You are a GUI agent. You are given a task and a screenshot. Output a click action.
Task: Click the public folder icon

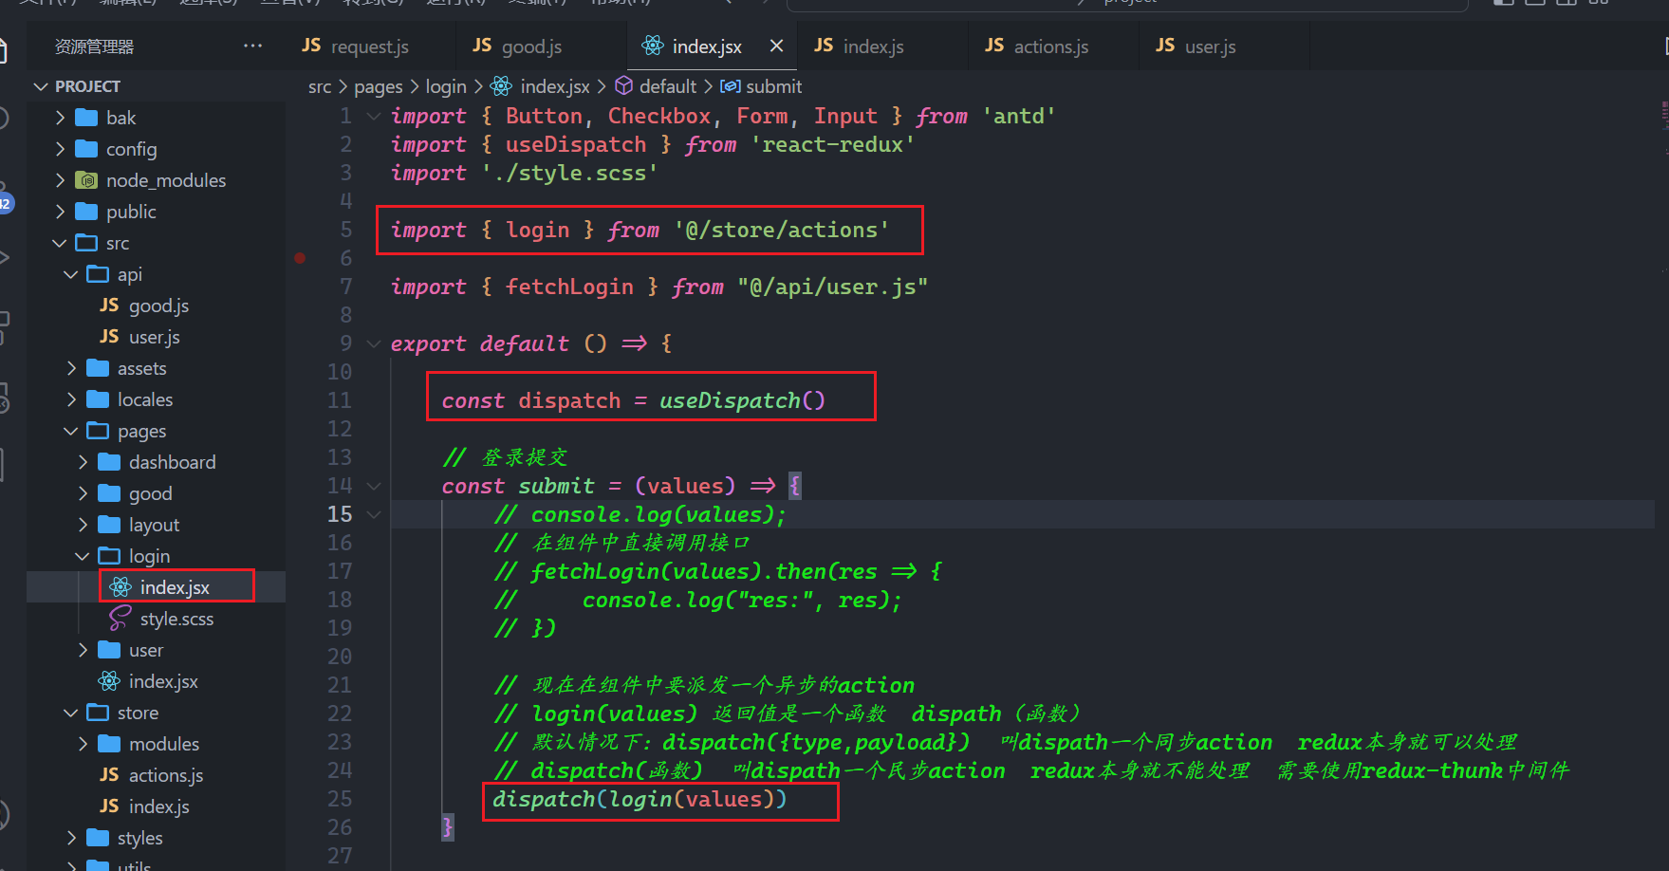86,212
